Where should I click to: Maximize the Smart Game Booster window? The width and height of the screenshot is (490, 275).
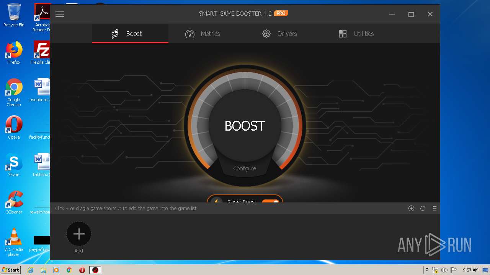411,14
